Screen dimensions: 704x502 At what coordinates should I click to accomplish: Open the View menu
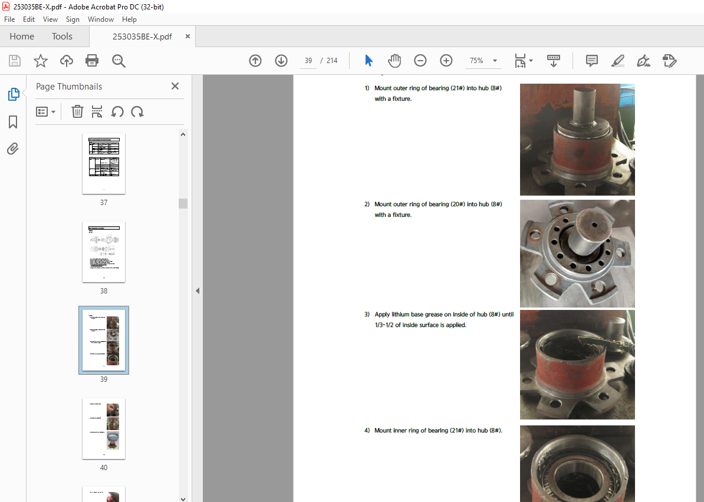tap(50, 19)
